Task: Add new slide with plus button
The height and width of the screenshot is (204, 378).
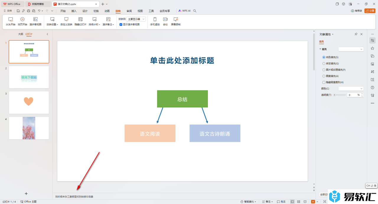Action: pyautogui.click(x=26, y=193)
